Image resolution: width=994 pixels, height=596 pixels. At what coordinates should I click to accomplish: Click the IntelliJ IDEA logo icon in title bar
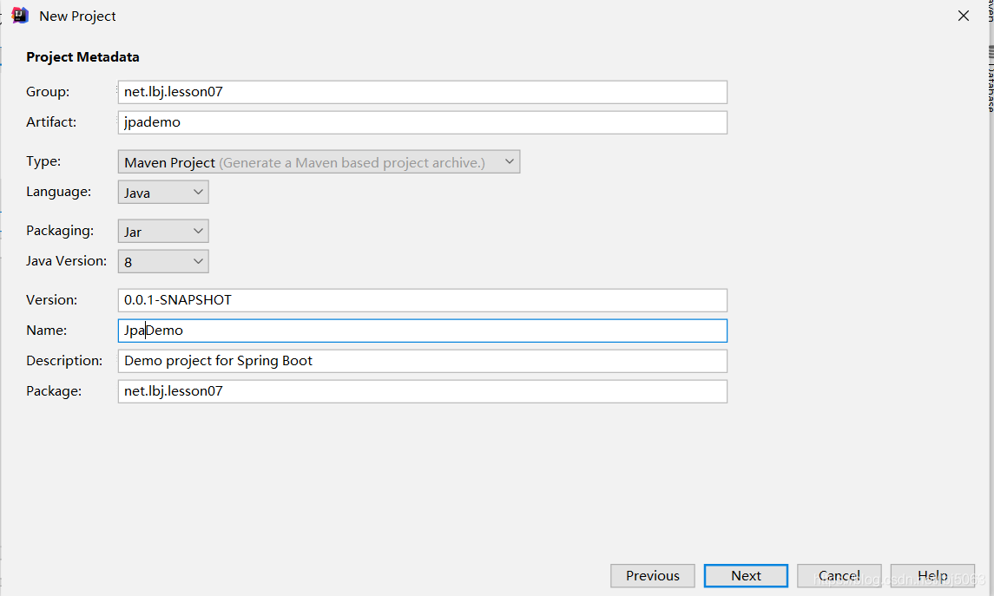pos(20,16)
